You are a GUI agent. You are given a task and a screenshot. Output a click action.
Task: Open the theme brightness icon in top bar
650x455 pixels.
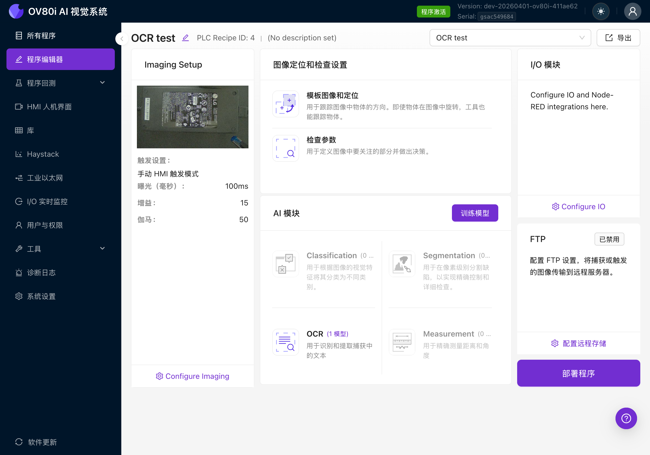click(x=601, y=11)
